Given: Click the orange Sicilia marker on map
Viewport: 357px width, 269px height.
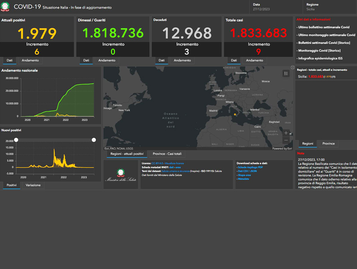Looking at the screenshot, I should [x=235, y=114].
